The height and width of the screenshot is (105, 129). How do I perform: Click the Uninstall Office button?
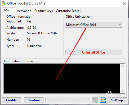click(x=94, y=52)
